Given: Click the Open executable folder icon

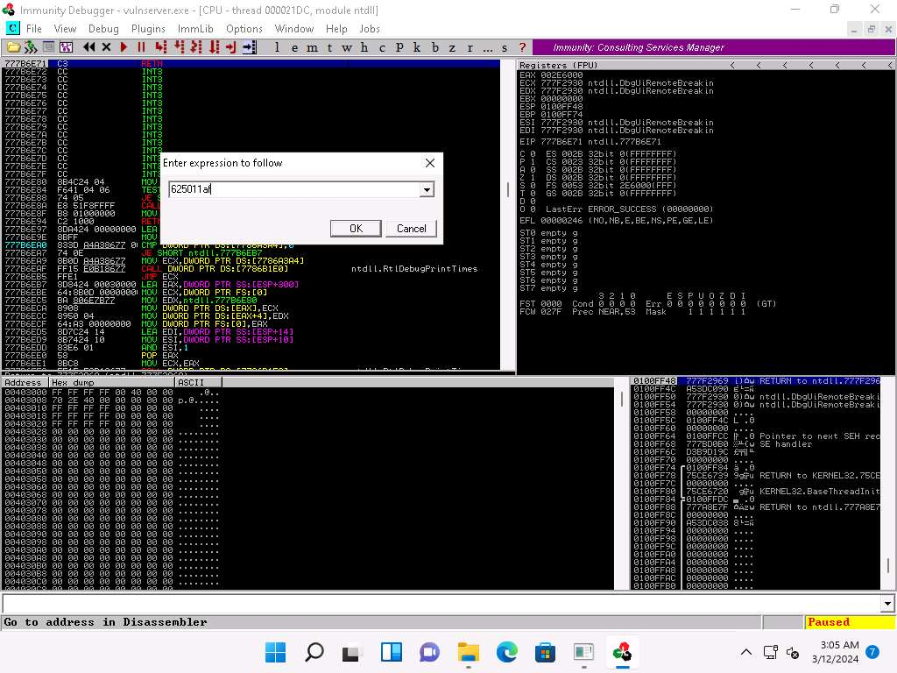Looking at the screenshot, I should [14, 47].
